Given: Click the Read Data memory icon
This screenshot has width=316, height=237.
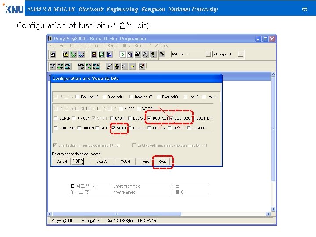Looking at the screenshot, I should tap(68, 66).
